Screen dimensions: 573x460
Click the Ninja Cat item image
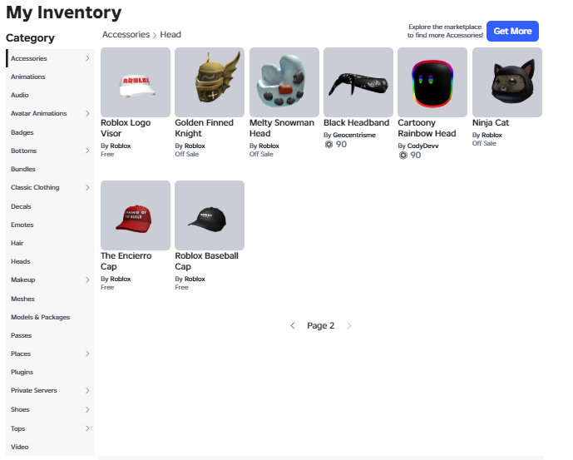[x=506, y=82]
